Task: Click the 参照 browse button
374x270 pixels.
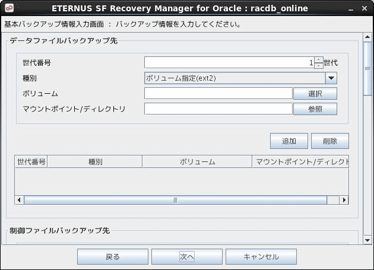Action: point(315,109)
